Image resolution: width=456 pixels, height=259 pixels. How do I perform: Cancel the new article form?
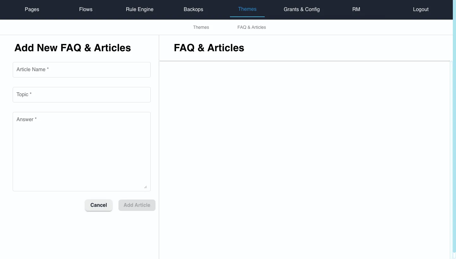98,205
